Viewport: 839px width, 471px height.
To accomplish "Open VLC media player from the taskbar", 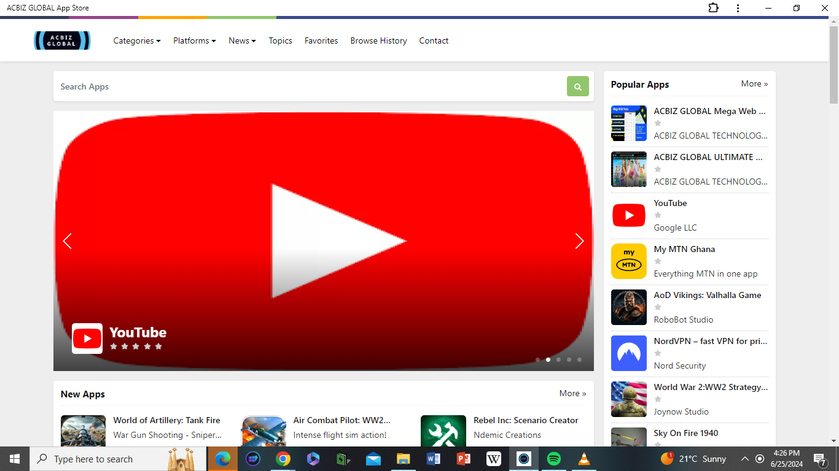I will pos(584,459).
